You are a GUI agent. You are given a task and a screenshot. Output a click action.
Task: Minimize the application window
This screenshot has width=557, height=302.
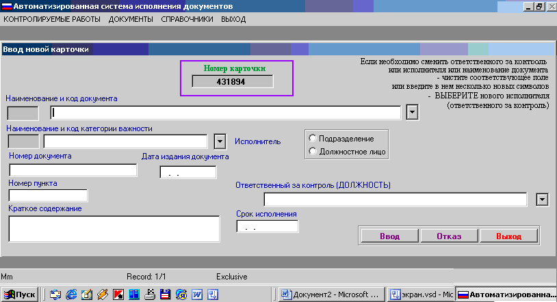tap(529, 6)
